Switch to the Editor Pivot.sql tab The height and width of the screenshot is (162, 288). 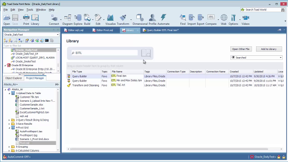[103, 30]
